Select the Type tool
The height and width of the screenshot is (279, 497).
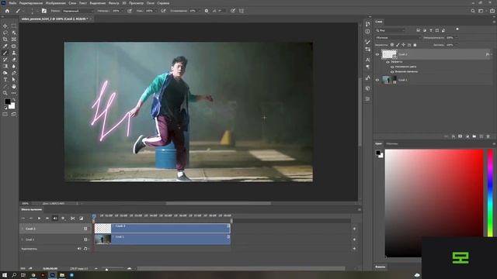pyautogui.click(x=5, y=80)
